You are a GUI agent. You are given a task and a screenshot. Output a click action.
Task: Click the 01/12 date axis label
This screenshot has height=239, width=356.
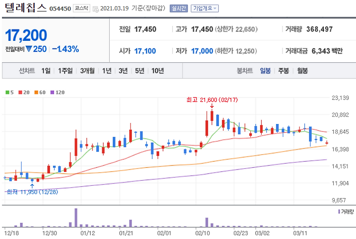click(87, 233)
